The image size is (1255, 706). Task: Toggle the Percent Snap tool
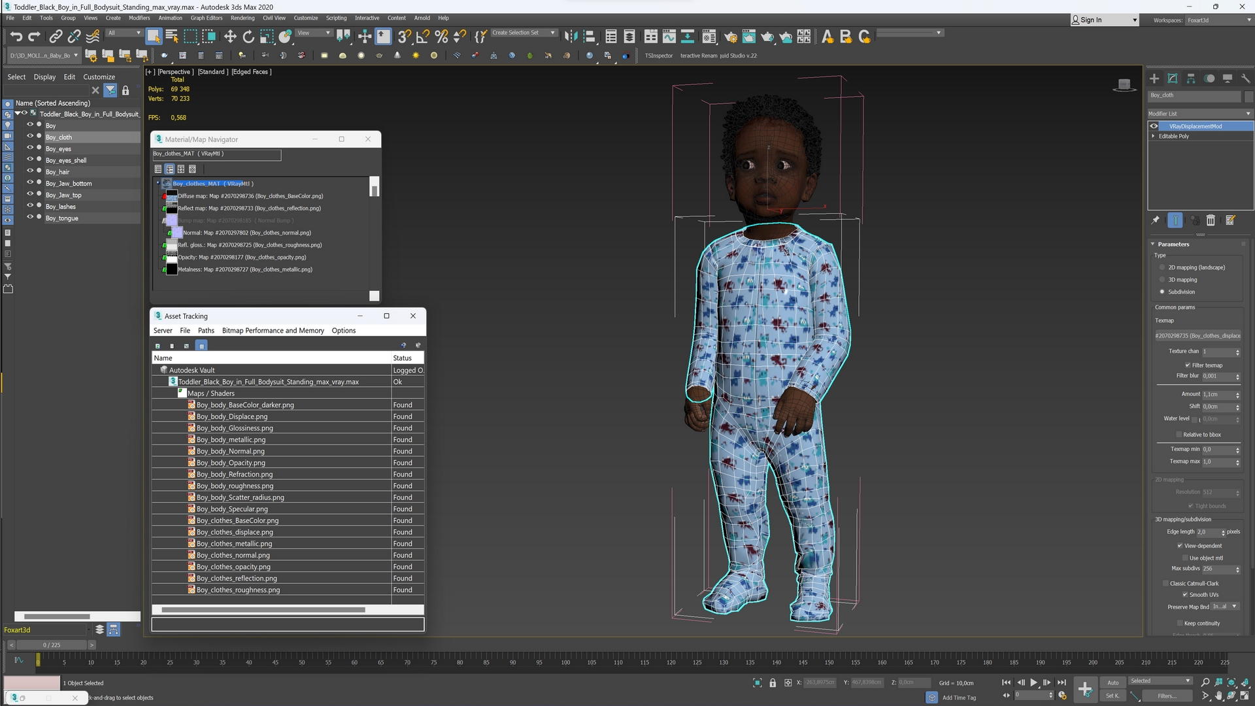[x=441, y=37]
